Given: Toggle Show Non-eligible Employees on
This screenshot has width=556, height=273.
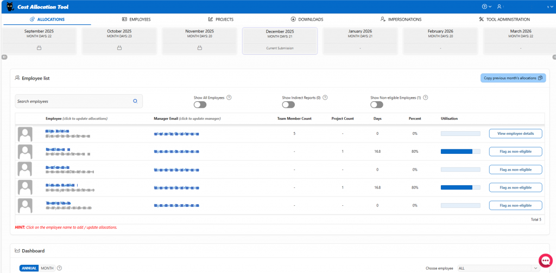Looking at the screenshot, I should click(377, 105).
